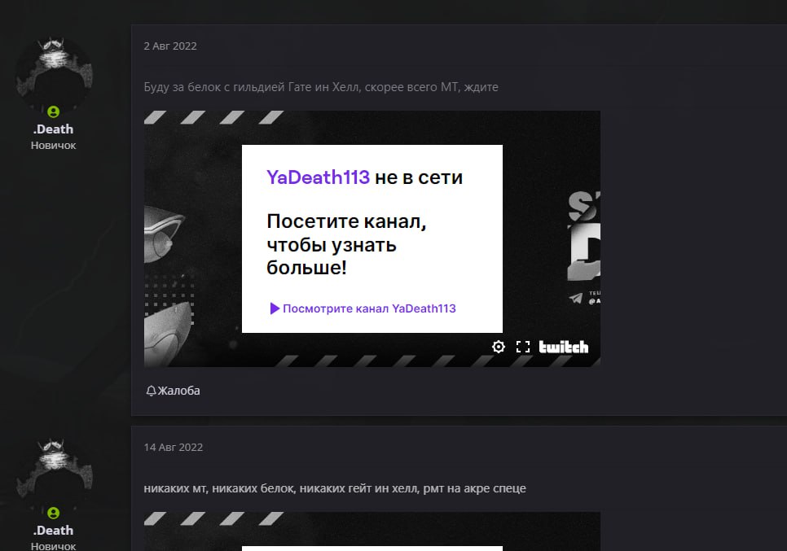
Task: Open the 2 Авг 2022 post date
Action: click(x=170, y=46)
